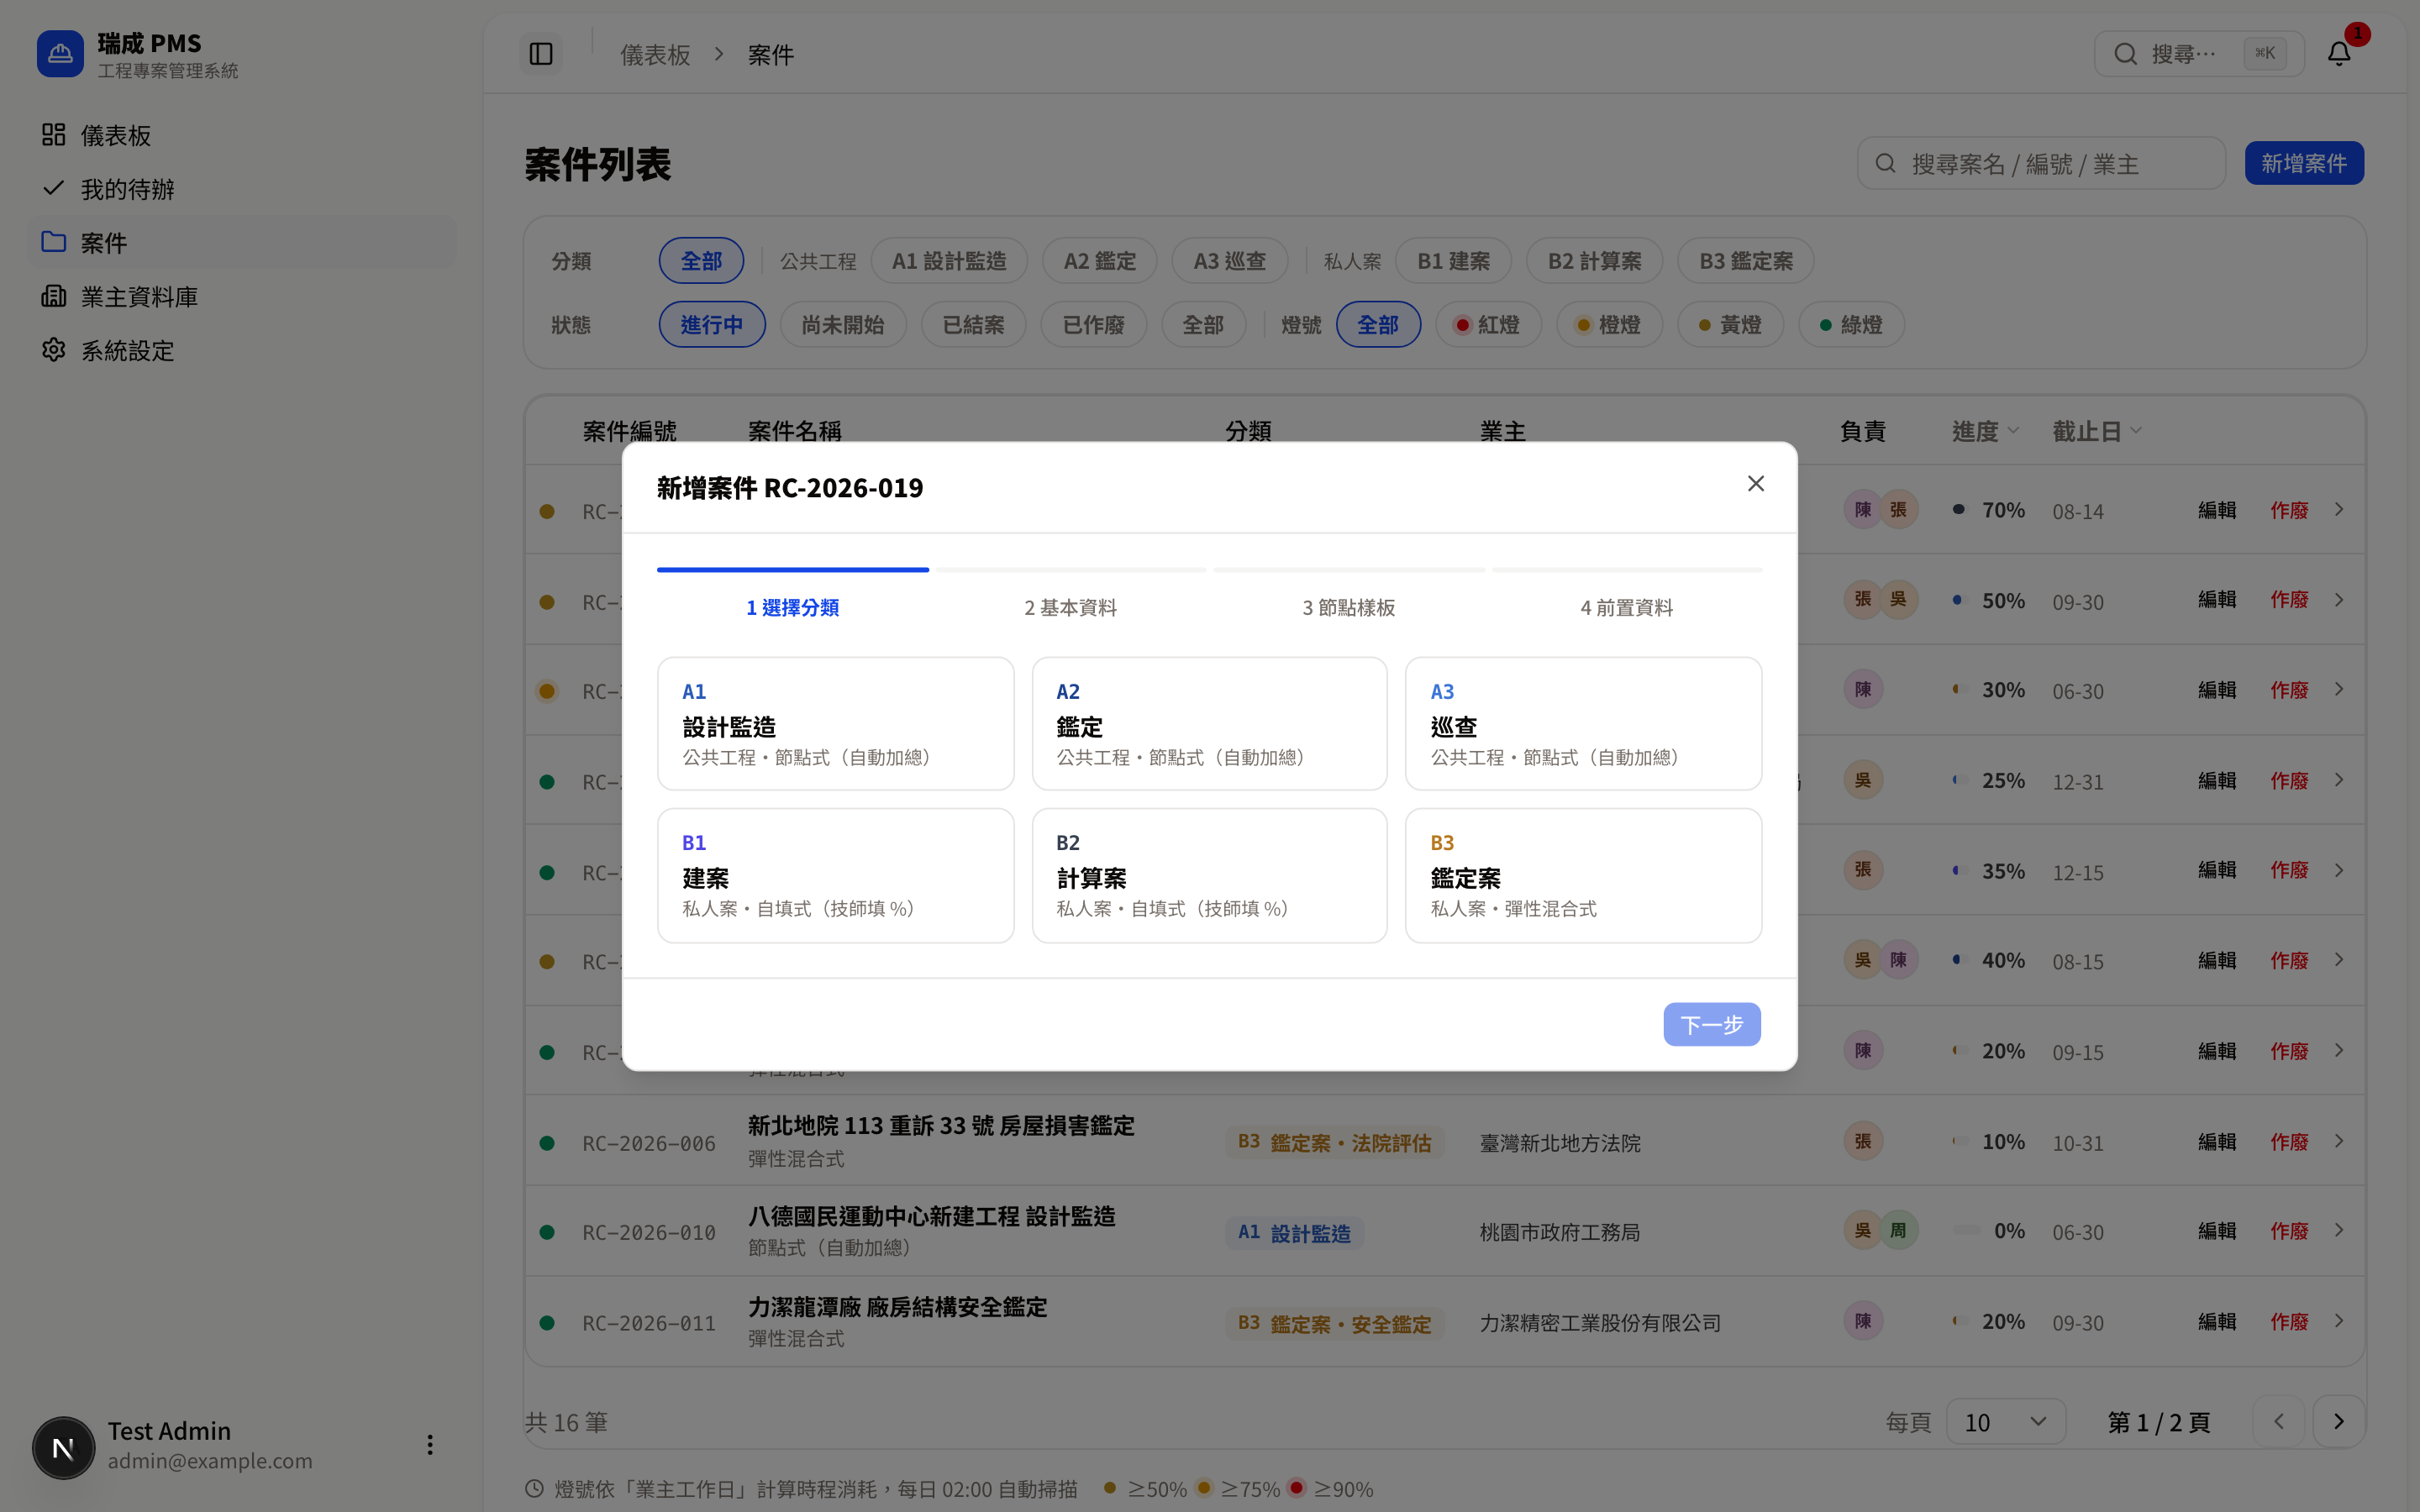Image resolution: width=2420 pixels, height=1512 pixels.
Task: Click the 儀表板 dashboard sidebar icon
Action: (54, 135)
